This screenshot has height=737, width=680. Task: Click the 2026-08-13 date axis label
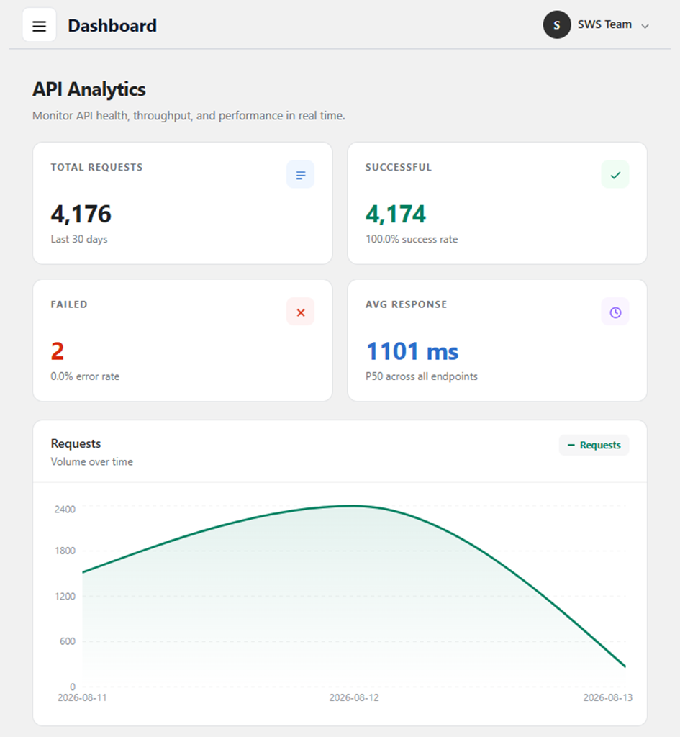pyautogui.click(x=607, y=697)
